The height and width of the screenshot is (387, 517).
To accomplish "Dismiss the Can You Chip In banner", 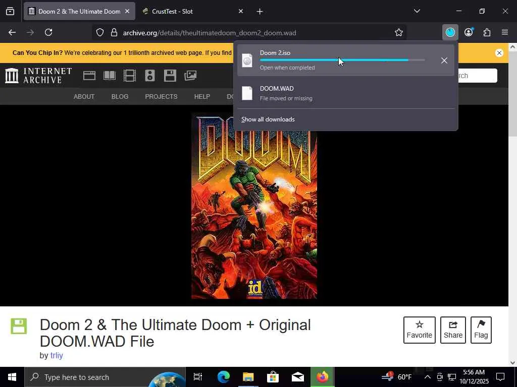I will 499,53.
